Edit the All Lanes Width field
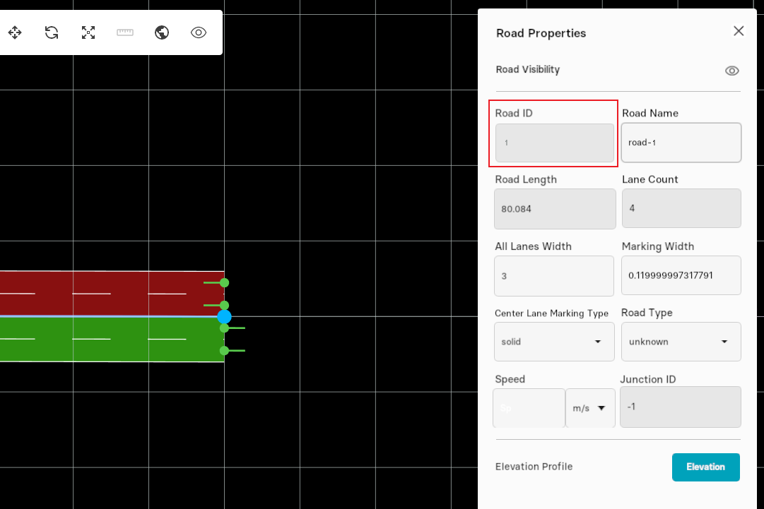Viewport: 764px width, 509px height. [x=554, y=276]
